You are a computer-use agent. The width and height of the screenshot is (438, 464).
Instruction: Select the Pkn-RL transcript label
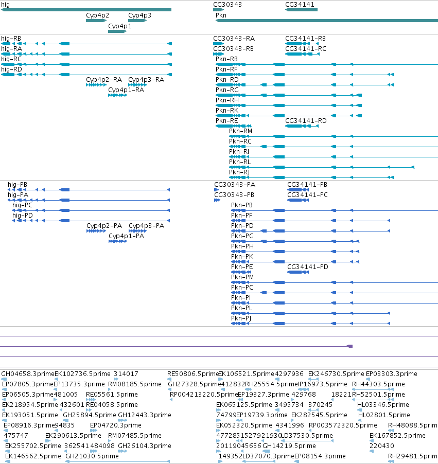coord(240,162)
